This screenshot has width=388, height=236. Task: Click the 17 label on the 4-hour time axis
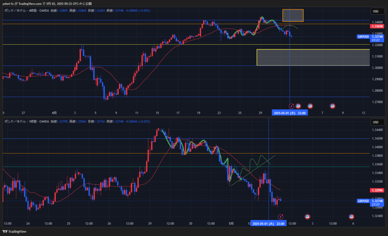pos(178,113)
